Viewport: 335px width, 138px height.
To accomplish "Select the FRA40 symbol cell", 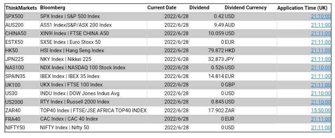I will (22, 119).
